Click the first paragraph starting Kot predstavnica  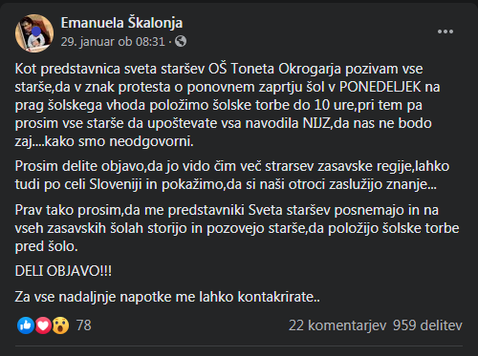tap(228, 105)
